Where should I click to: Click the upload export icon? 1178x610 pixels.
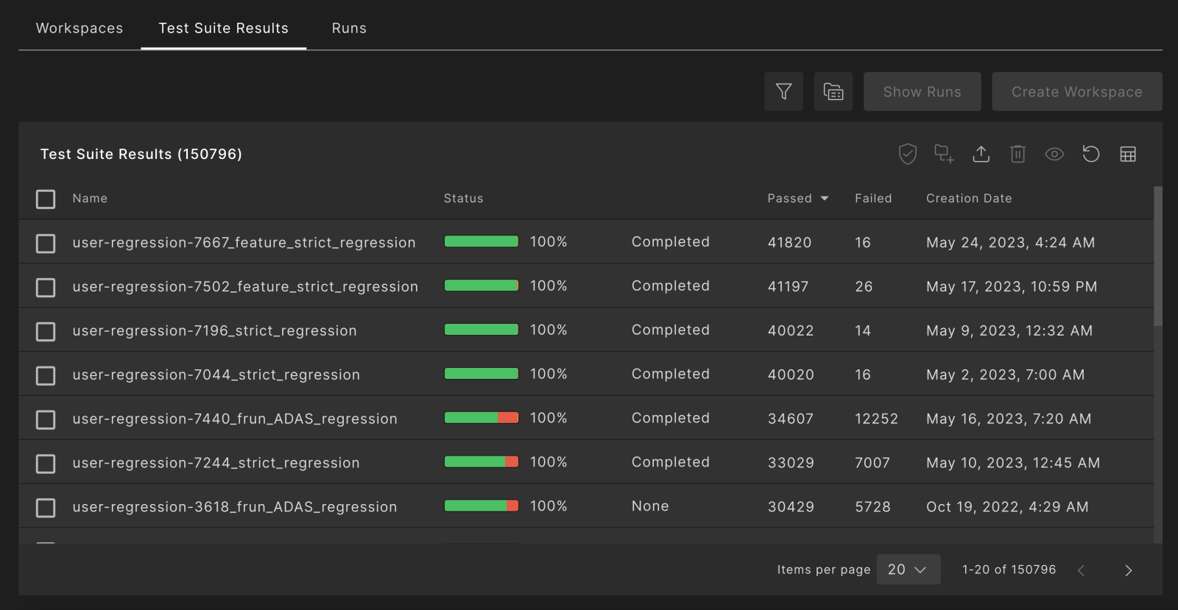point(981,154)
